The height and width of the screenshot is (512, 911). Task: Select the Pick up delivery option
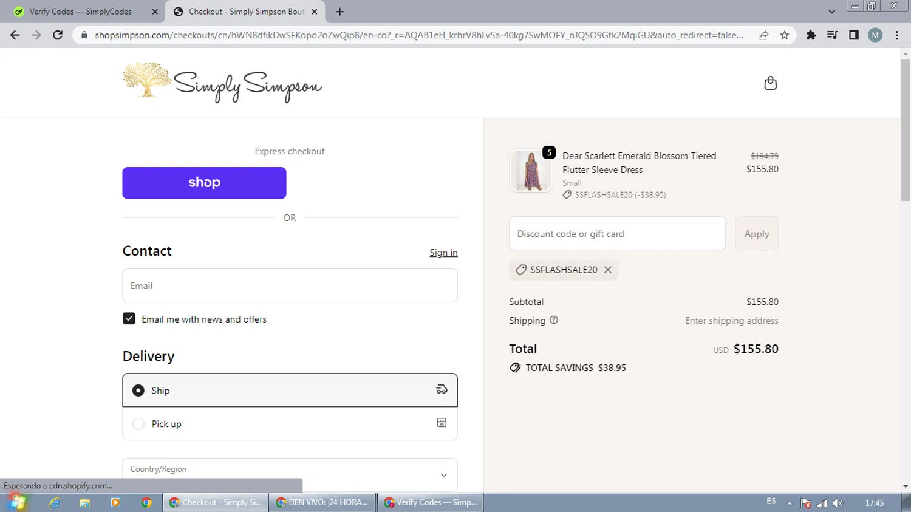pos(290,423)
